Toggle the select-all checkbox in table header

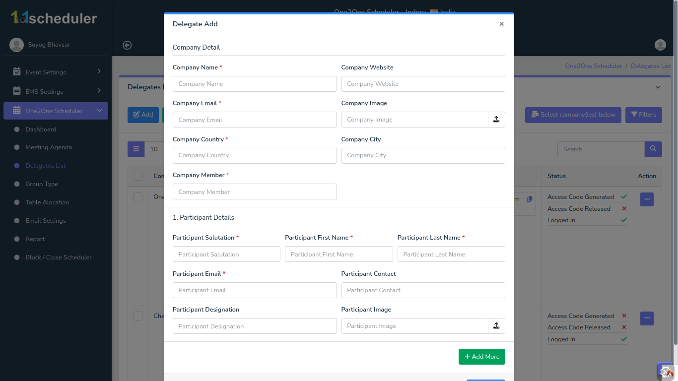(138, 176)
